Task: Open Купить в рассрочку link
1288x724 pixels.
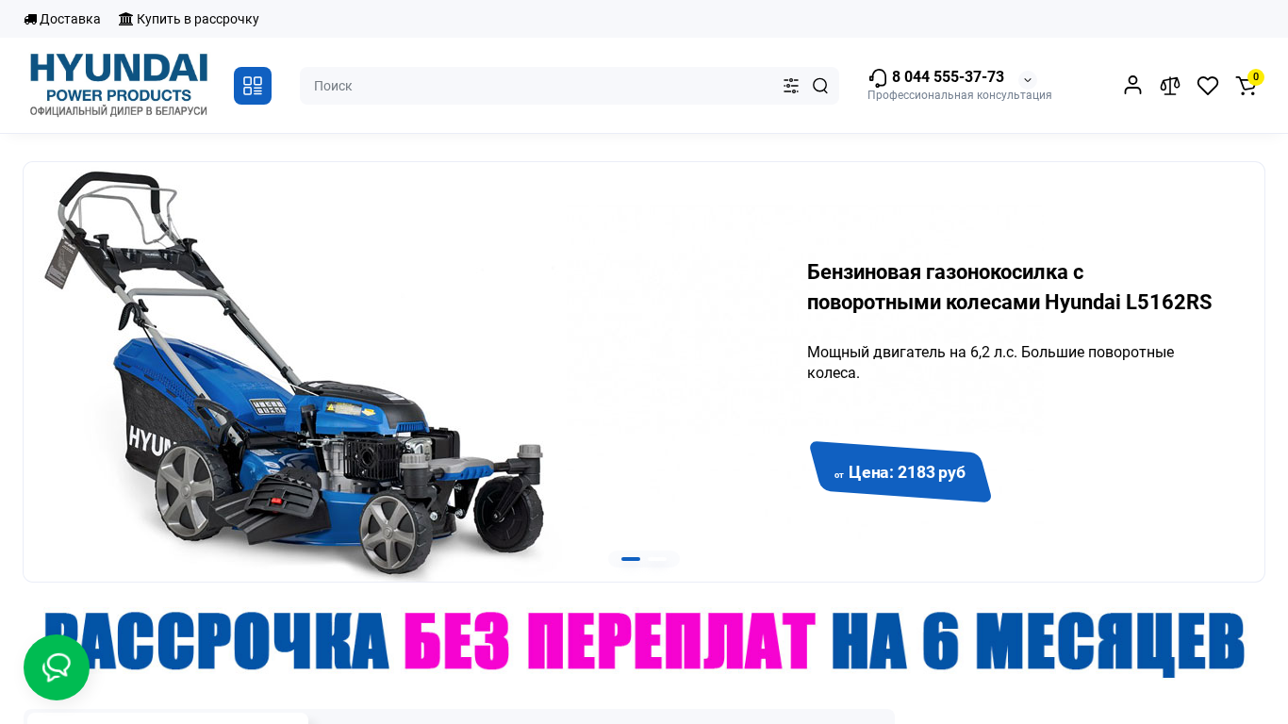Action: [x=189, y=19]
